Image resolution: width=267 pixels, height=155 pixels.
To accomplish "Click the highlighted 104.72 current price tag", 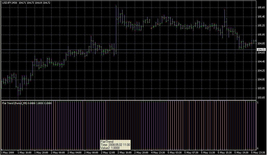I will pyautogui.click(x=261, y=49).
